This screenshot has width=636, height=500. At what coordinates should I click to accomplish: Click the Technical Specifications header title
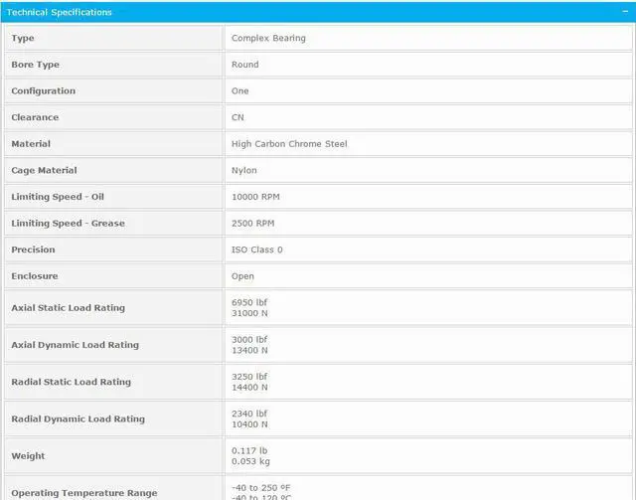(x=60, y=12)
